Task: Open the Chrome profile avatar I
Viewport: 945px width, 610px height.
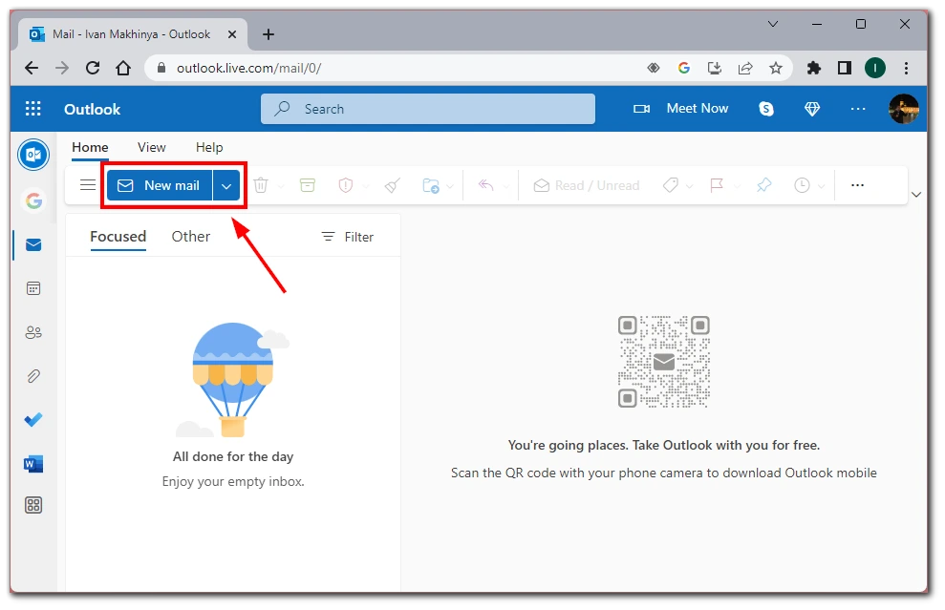Action: [x=875, y=68]
